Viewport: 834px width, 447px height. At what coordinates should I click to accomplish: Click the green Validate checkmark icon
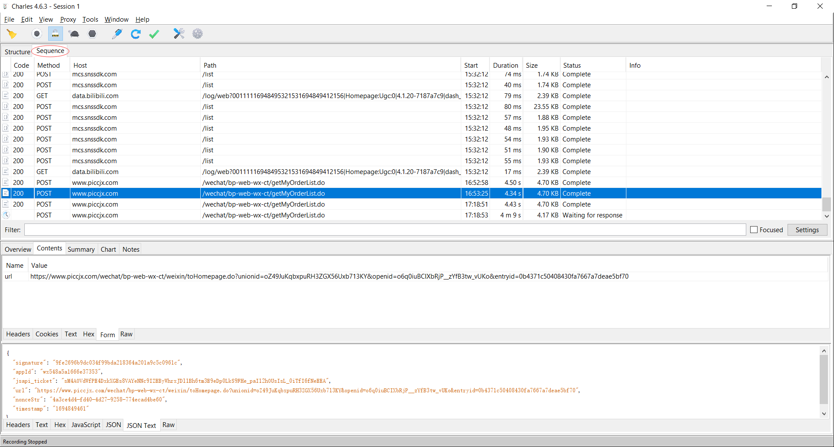pyautogui.click(x=154, y=34)
